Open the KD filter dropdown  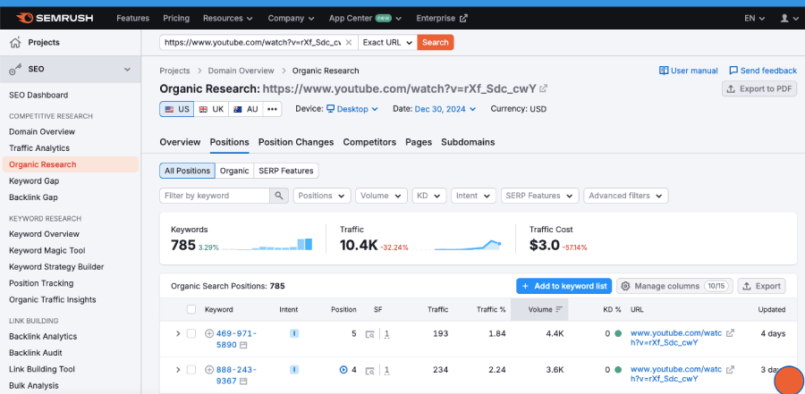pyautogui.click(x=429, y=196)
